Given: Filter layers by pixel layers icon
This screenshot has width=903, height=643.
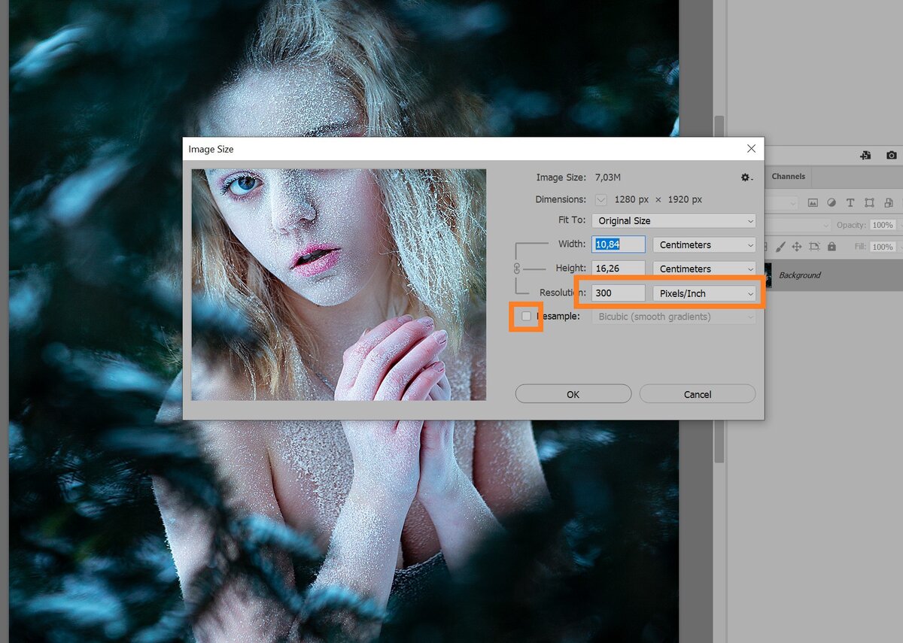Looking at the screenshot, I should click(x=813, y=202).
